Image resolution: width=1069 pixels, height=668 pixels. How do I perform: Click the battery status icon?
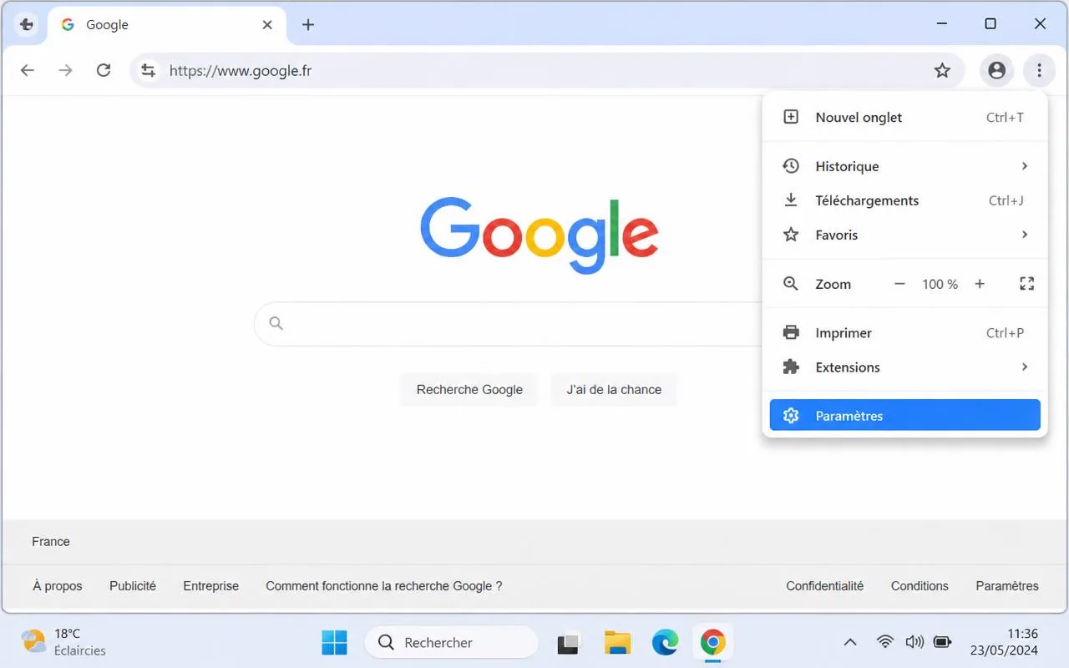click(x=943, y=642)
